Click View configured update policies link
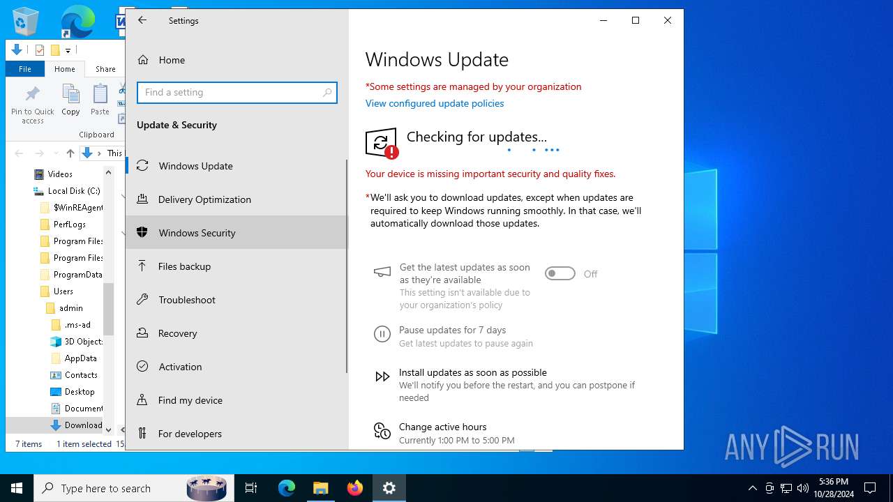Screen dimensions: 893x502 tap(435, 103)
